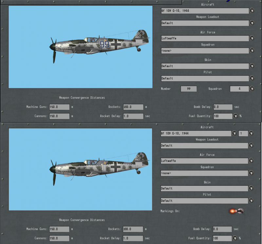
Task: Click Squadron <none> field in bottom panel
Action: click(204, 173)
